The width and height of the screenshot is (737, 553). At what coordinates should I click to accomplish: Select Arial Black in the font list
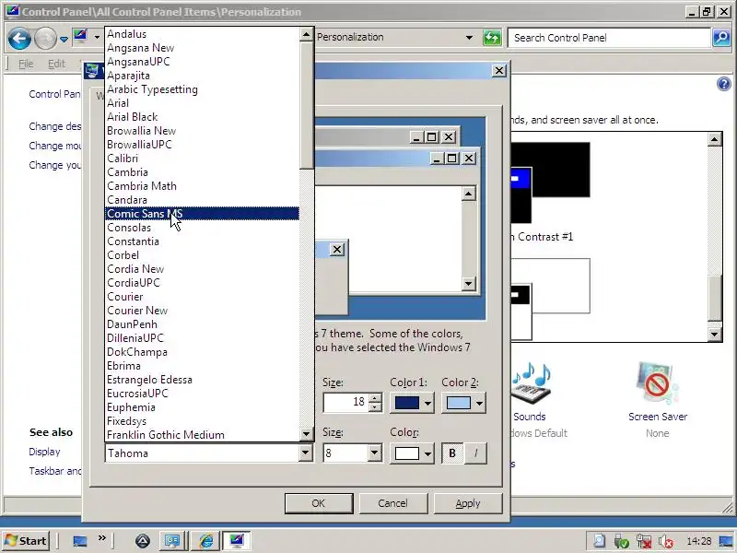202,117
